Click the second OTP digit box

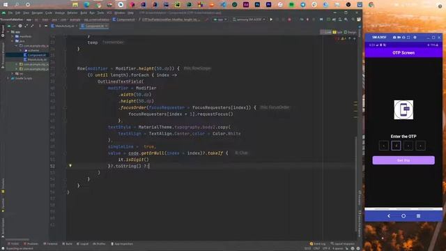point(396,146)
